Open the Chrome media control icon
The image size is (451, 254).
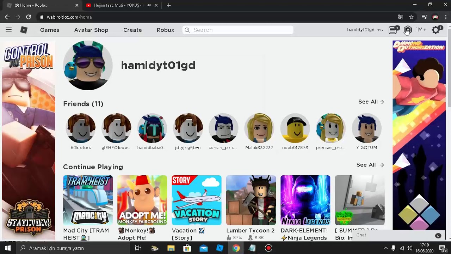pos(424,17)
